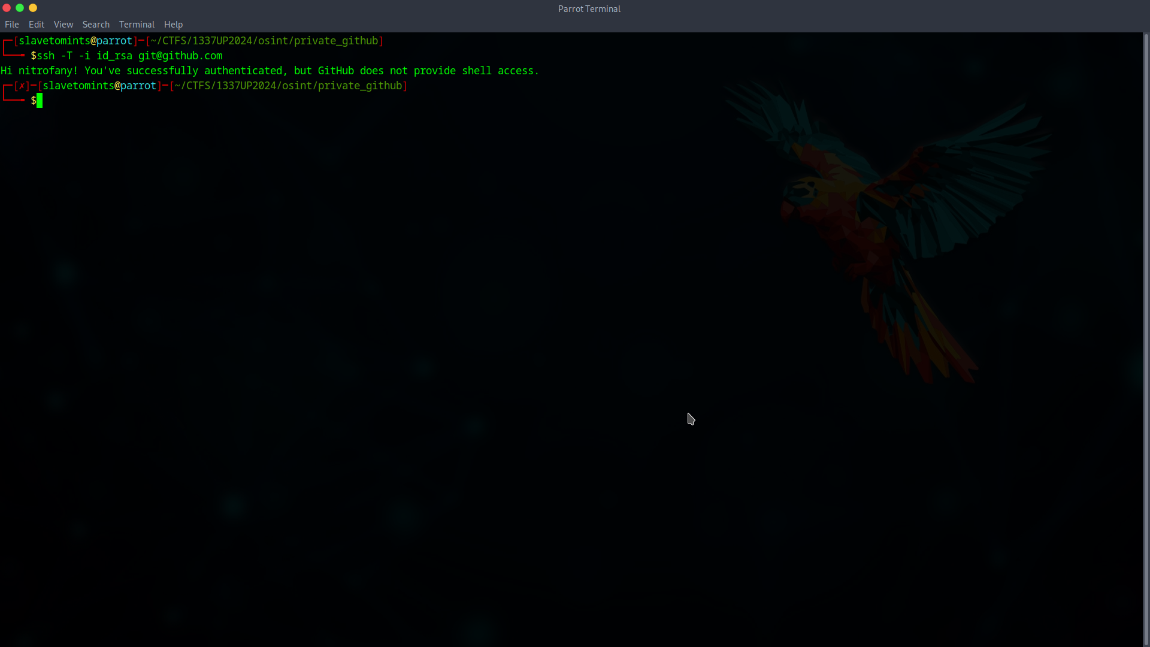
Task: Click the yellow window button
Action: pos(33,8)
